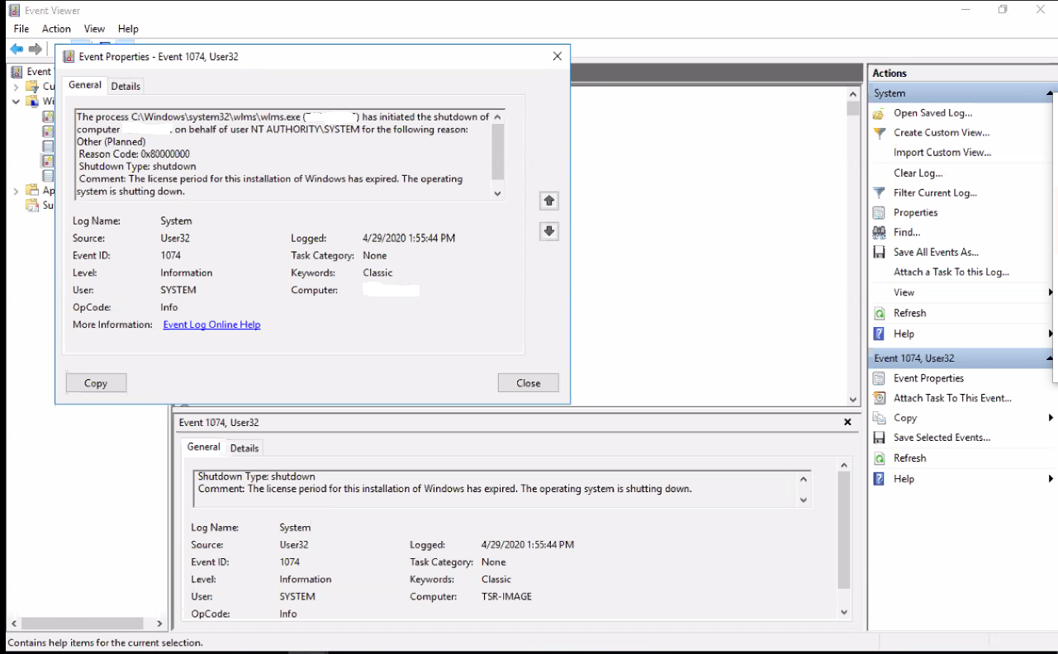Image resolution: width=1058 pixels, height=654 pixels.
Task: Click the toolbar Back arrow
Action: pos(17,50)
